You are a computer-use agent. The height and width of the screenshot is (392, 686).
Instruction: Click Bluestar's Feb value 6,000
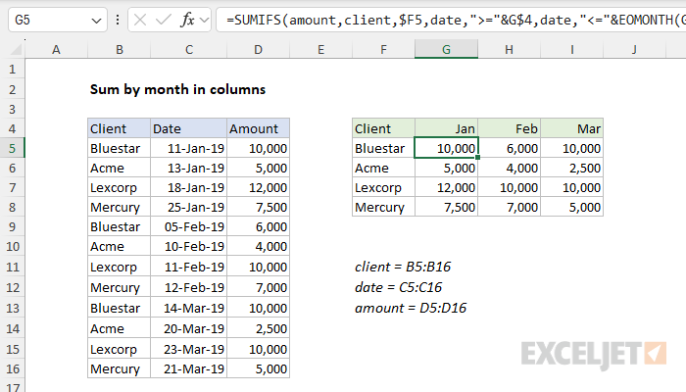(509, 148)
